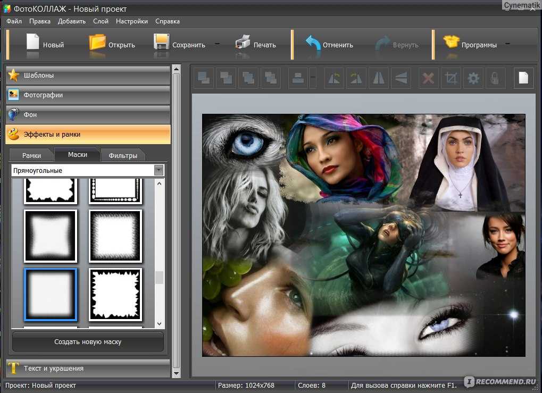Open layer settings gear icon
542x393 pixels.
click(473, 78)
